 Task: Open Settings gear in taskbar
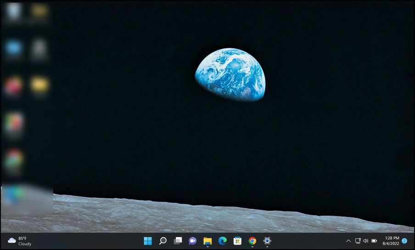click(267, 241)
